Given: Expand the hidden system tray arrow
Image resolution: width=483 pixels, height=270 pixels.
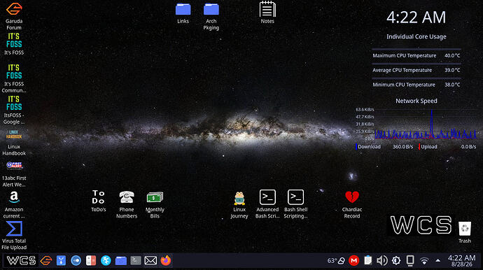Looking at the screenshot, I should click(437, 260).
